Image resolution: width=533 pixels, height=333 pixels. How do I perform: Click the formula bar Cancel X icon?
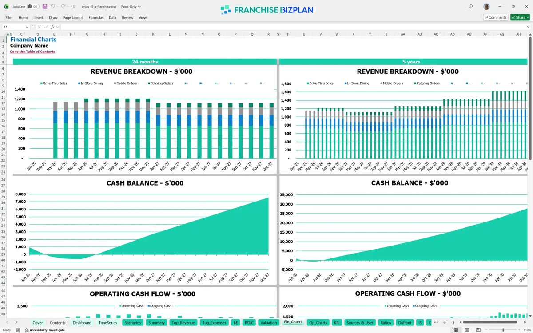pyautogui.click(x=39, y=27)
